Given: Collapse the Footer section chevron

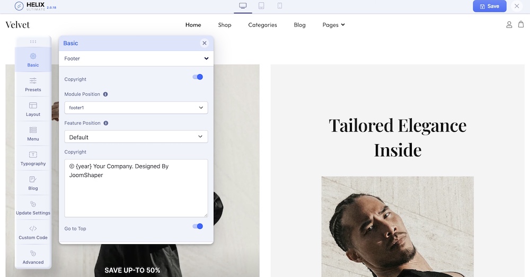Looking at the screenshot, I should (206, 58).
